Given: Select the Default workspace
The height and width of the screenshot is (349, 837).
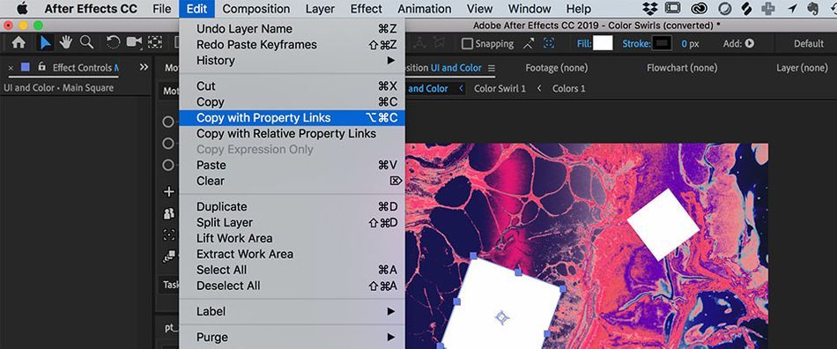Looking at the screenshot, I should [x=809, y=44].
